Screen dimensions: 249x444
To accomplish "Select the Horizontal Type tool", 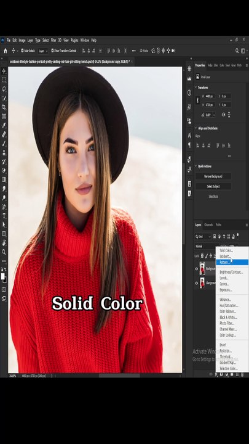I will click(4, 216).
